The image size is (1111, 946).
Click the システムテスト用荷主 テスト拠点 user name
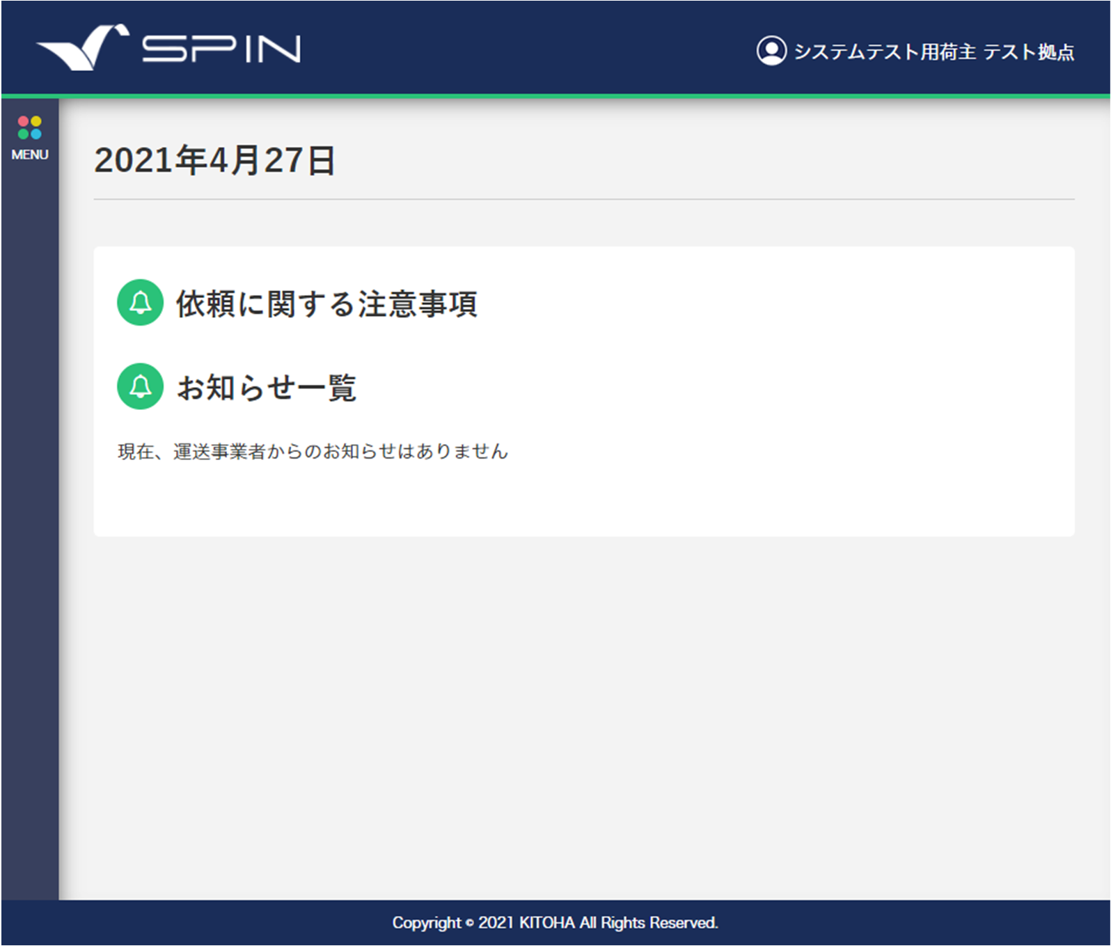coord(934,52)
